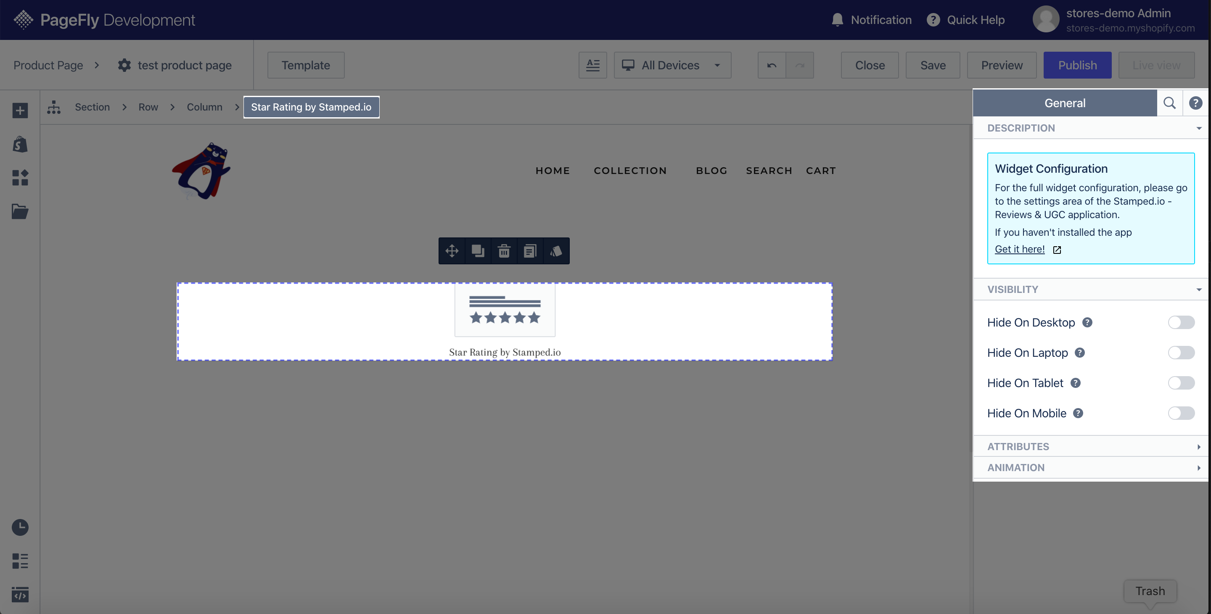Switch to the General tab
1211x614 pixels.
1065,103
